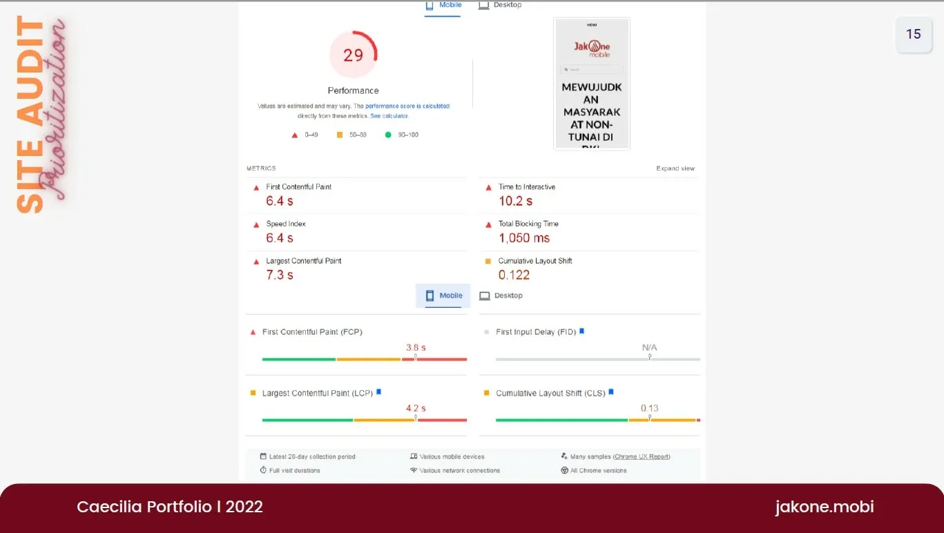The image size is (944, 533).
Task: Click the clock icon beside Full visit durations
Action: click(263, 469)
